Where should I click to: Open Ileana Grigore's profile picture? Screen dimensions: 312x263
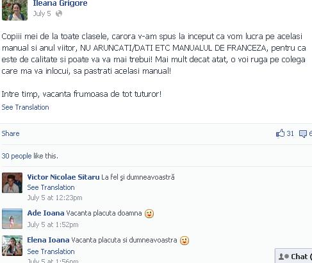coord(15,10)
